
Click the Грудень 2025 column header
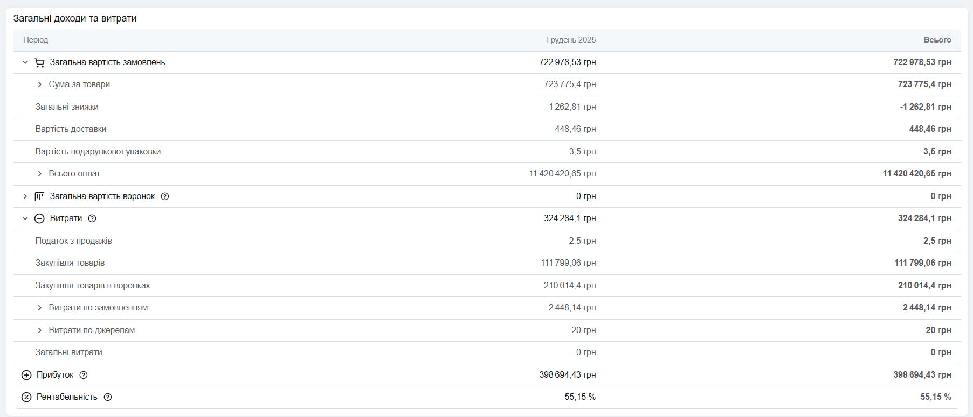coord(571,40)
